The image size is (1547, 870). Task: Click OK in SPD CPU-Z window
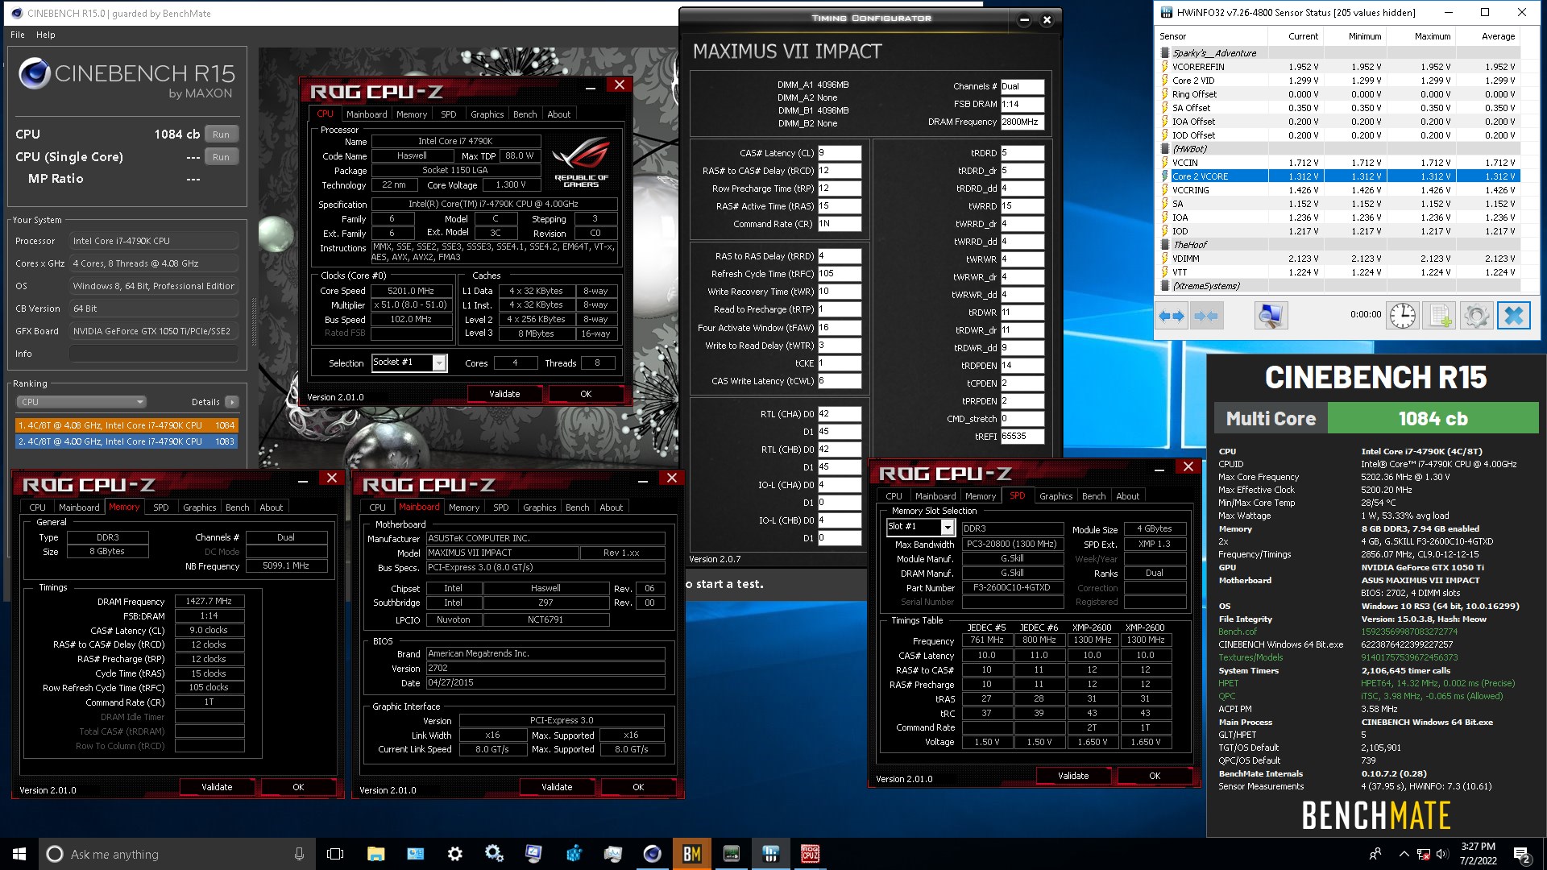(x=1155, y=776)
